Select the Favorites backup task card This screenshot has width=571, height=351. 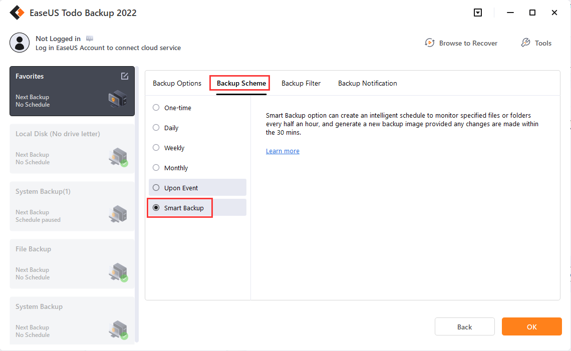coord(72,91)
